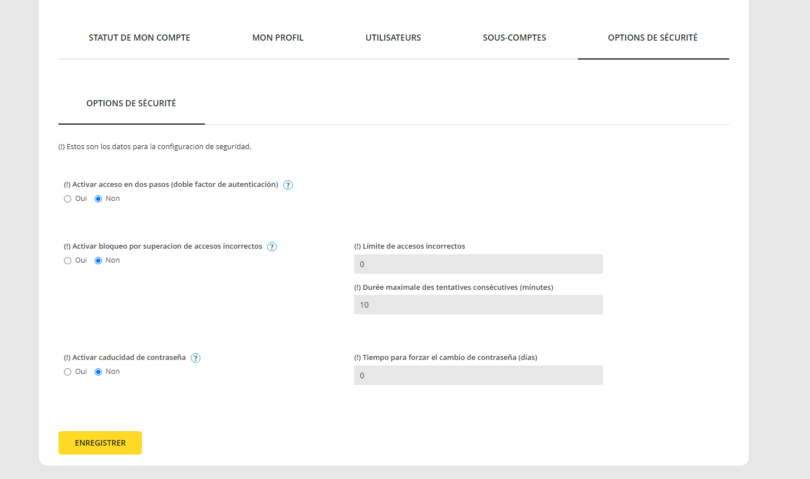The height and width of the screenshot is (479, 810).
Task: Focus the Durée maximale des tentatives field
Action: click(x=478, y=305)
